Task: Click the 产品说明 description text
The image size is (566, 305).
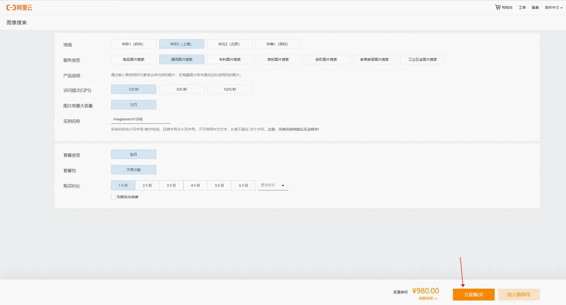Action: (176, 75)
